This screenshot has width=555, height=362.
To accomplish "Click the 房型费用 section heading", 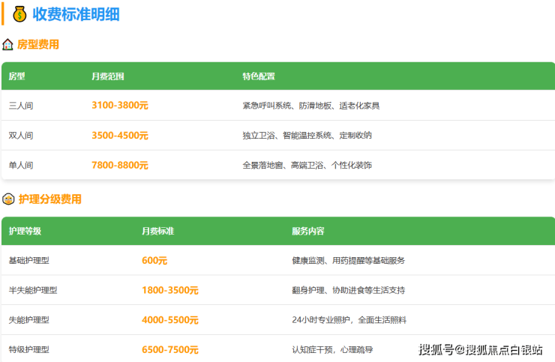I will click(x=38, y=45).
